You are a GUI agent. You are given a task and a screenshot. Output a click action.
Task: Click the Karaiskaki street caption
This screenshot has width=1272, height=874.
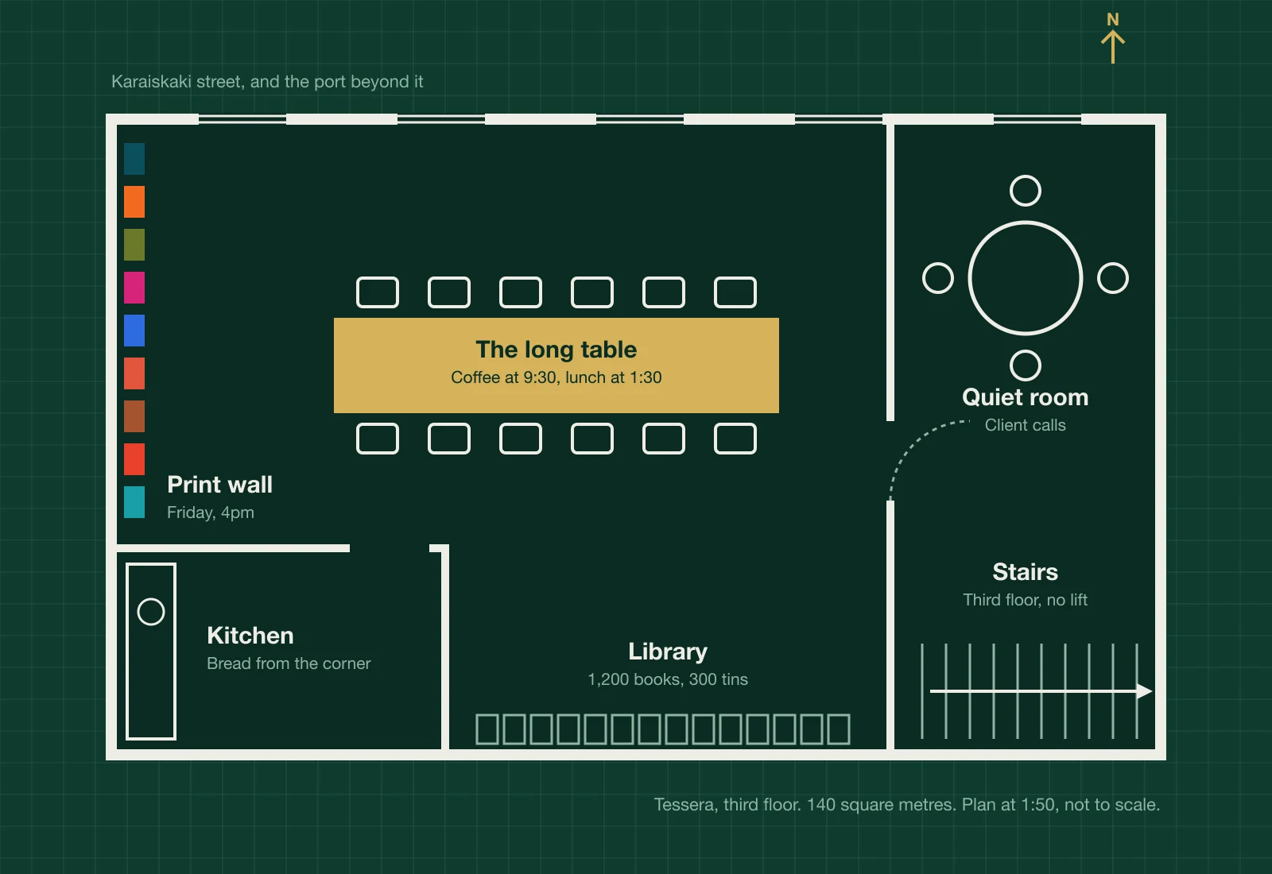[x=267, y=82]
